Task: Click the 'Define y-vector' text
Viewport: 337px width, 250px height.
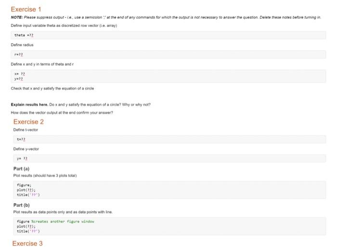Action: click(26, 149)
